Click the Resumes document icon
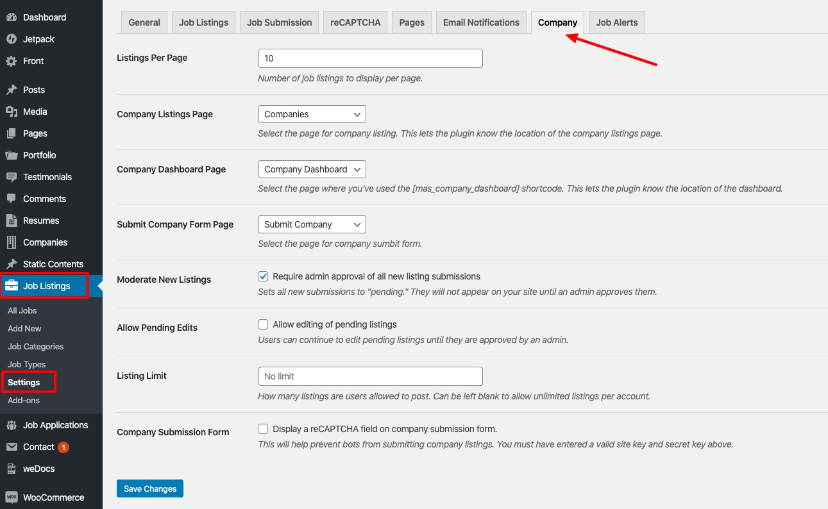 (x=11, y=221)
